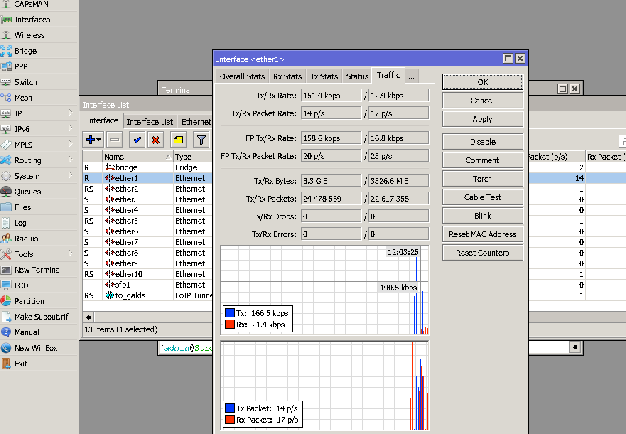
Task: Click the interface list scroll left arrow
Action: (x=88, y=317)
